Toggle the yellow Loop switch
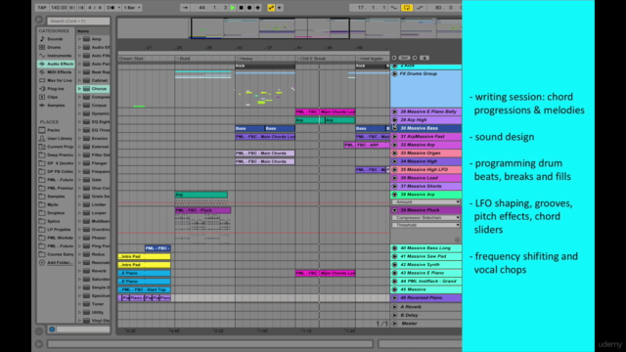 click(407, 8)
